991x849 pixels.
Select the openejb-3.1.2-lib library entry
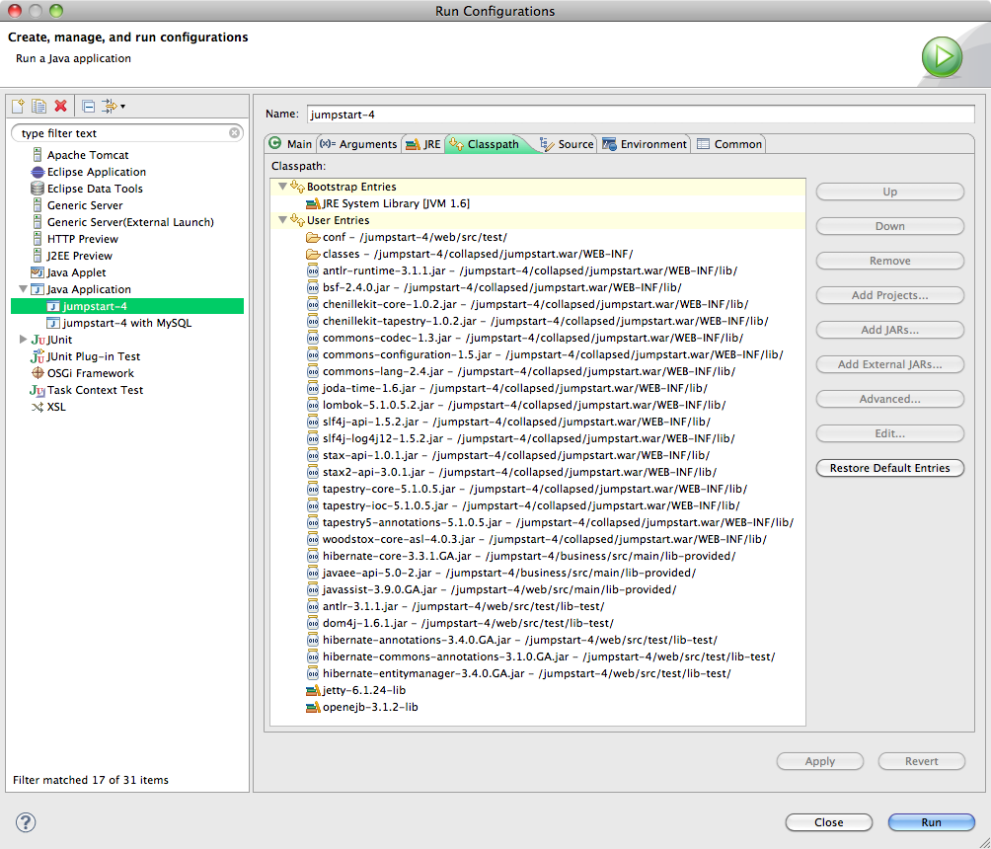[x=362, y=708]
